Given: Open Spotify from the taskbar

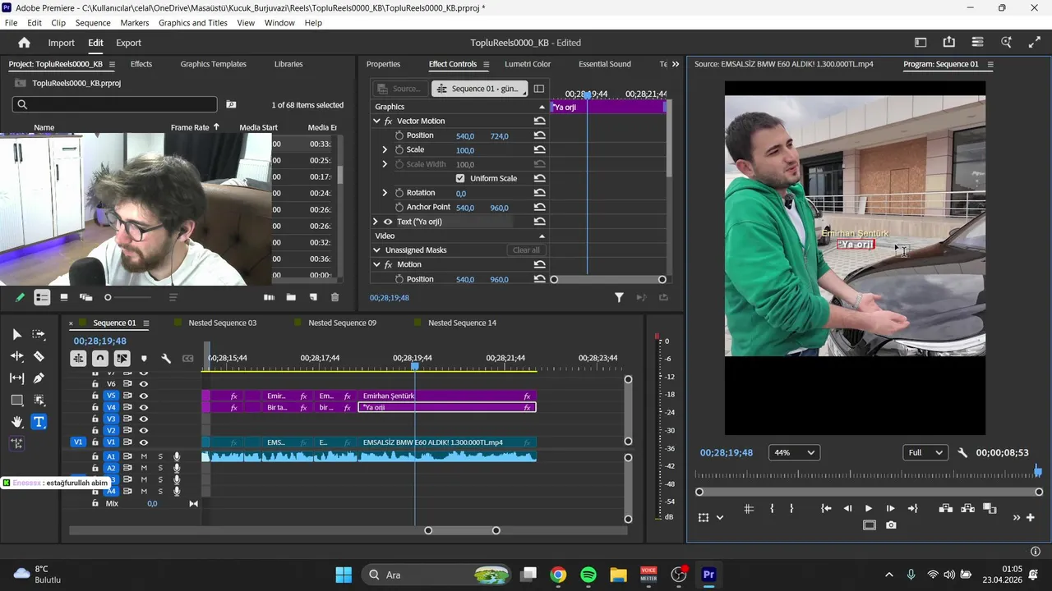Looking at the screenshot, I should [x=588, y=575].
